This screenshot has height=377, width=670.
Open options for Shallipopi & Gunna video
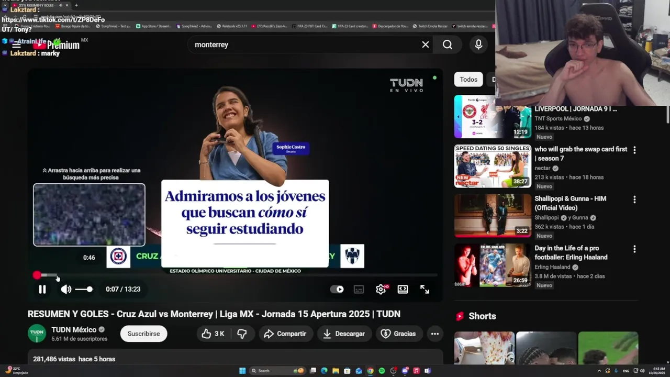[x=634, y=199]
